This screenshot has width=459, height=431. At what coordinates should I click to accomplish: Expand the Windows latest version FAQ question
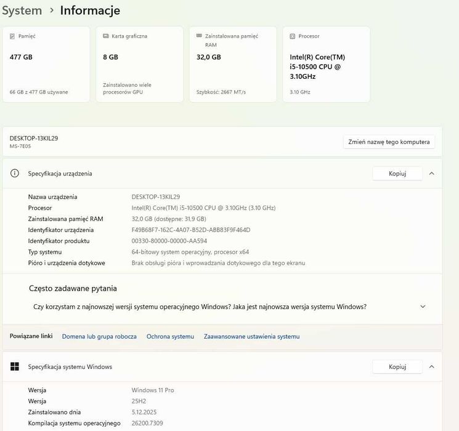coord(423,307)
